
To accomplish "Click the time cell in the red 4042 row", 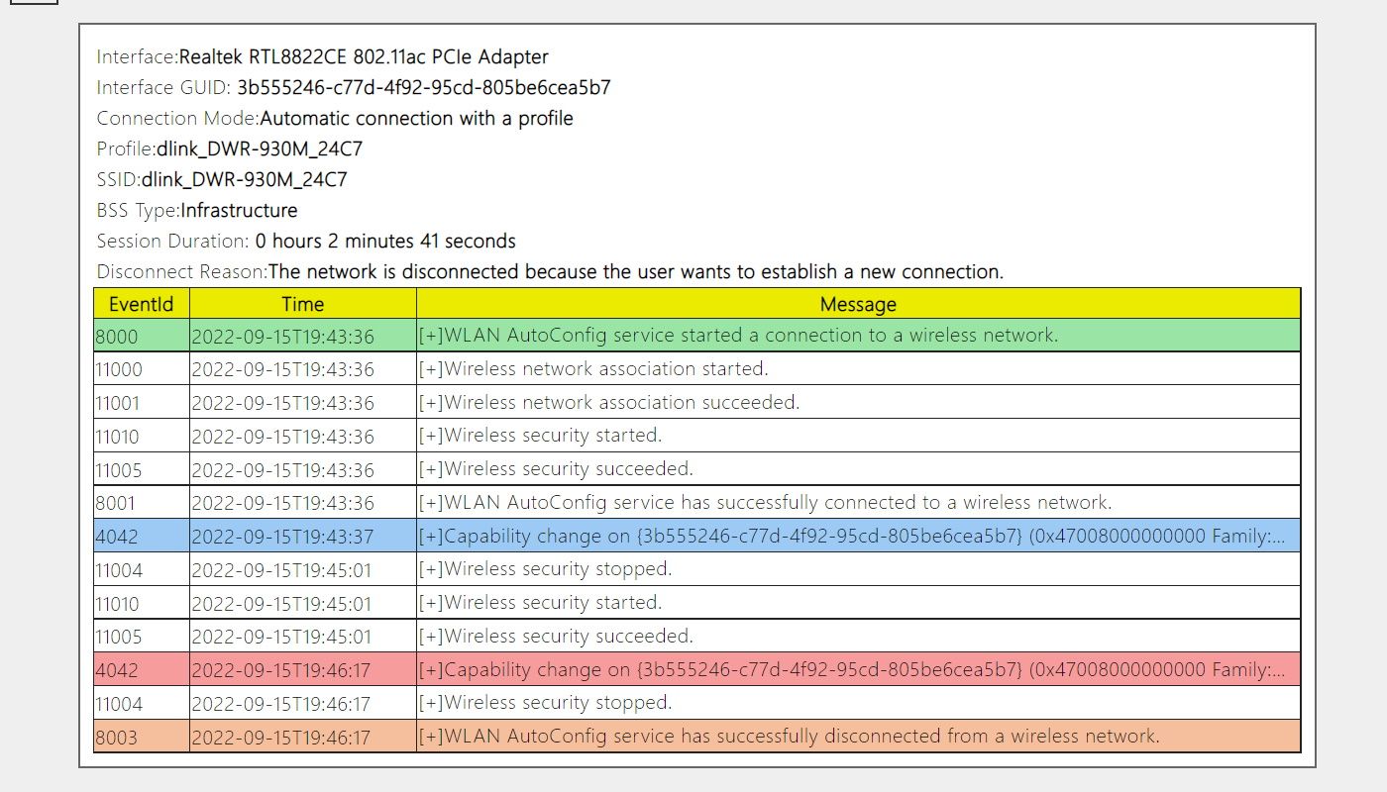I will 303,670.
